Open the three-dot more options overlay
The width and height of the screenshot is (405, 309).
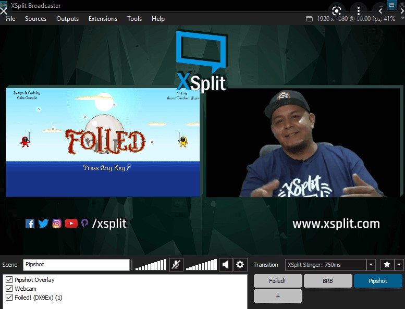(x=358, y=11)
